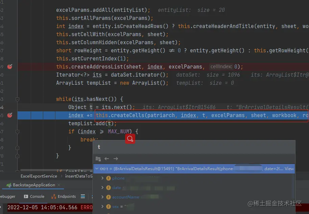Click the ExcelExportService breadcrumb
This screenshot has width=309, height=214.
(39, 176)
